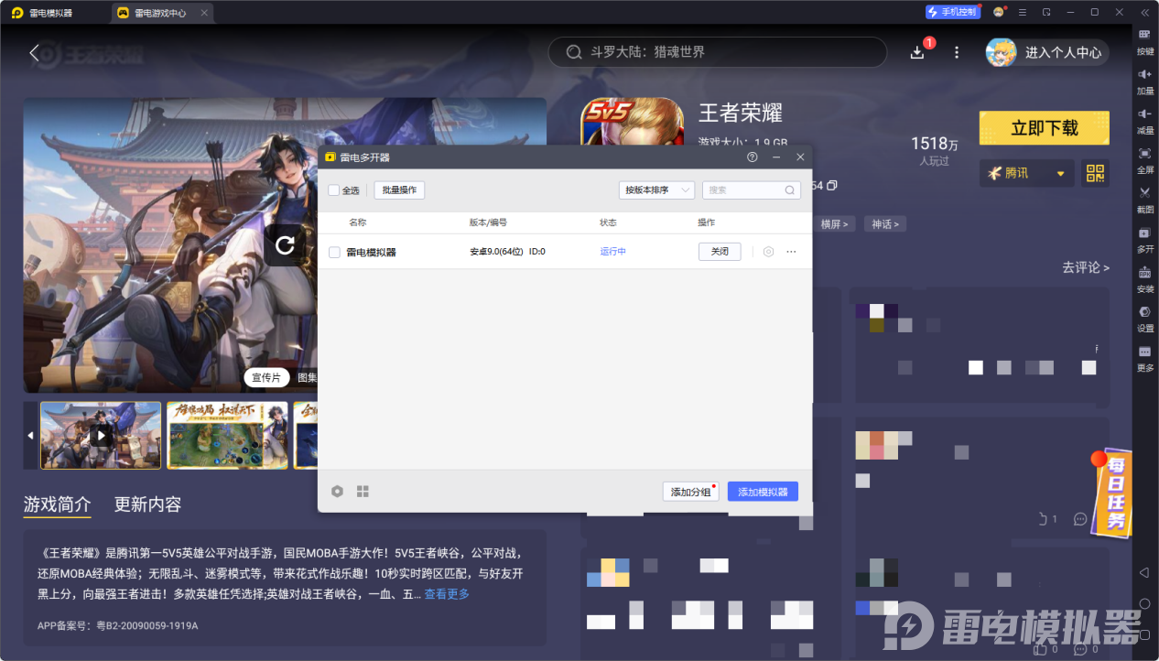Click the thumbs-up icon on the comment card
This screenshot has width=1159, height=661.
coord(1043,519)
